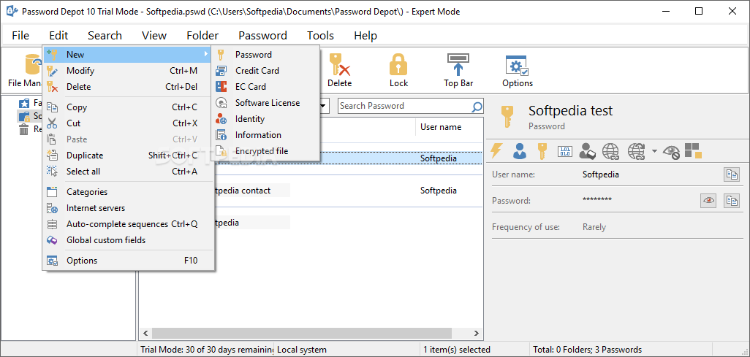750x357 pixels.
Task: Open the dropdown arrow beside globe icons
Action: point(654,152)
